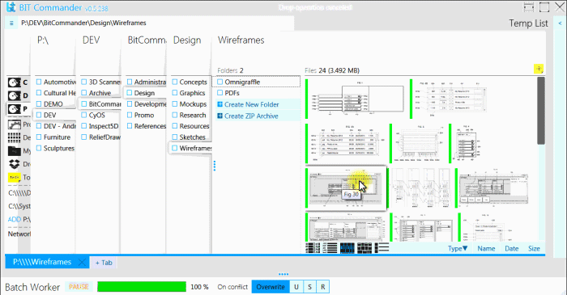Select the R conflict option
The image size is (567, 295).
pyautogui.click(x=323, y=287)
